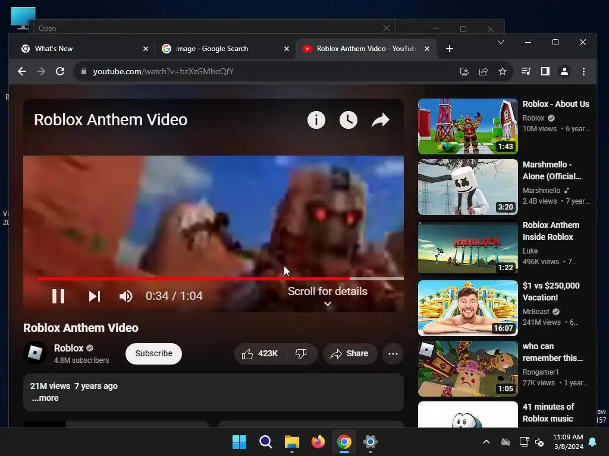
Task: Go back to previous page
Action: click(x=22, y=71)
